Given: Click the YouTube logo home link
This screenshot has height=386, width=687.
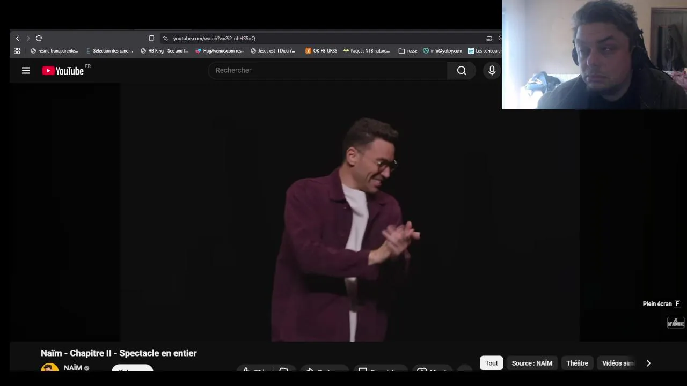Looking at the screenshot, I should (63, 71).
